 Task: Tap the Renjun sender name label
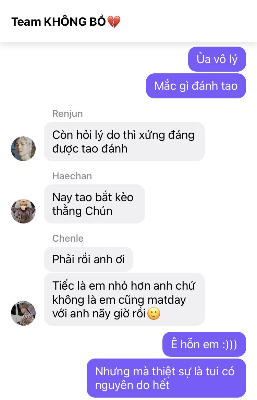68,113
